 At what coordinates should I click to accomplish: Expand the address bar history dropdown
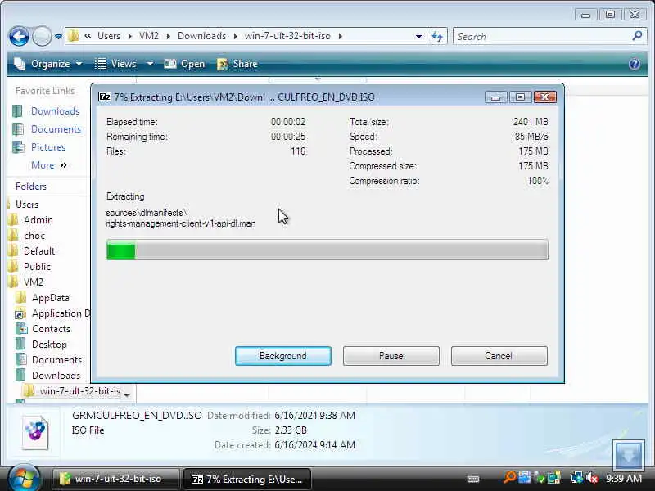(418, 36)
